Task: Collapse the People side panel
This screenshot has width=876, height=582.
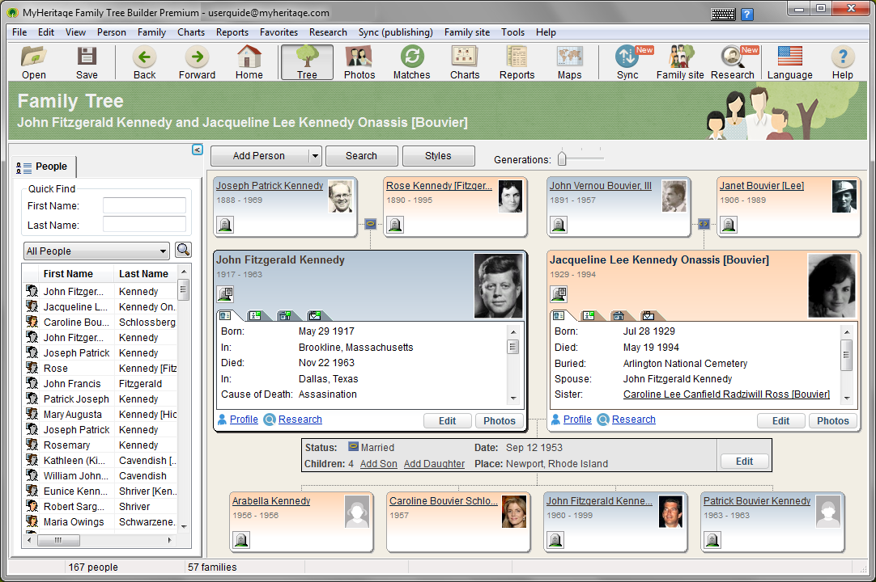Action: [198, 150]
